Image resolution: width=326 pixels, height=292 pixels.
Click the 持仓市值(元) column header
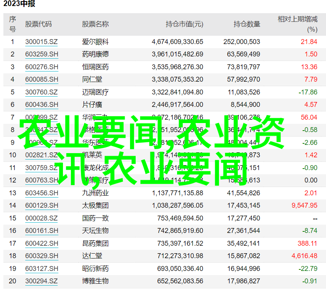tap(184, 24)
